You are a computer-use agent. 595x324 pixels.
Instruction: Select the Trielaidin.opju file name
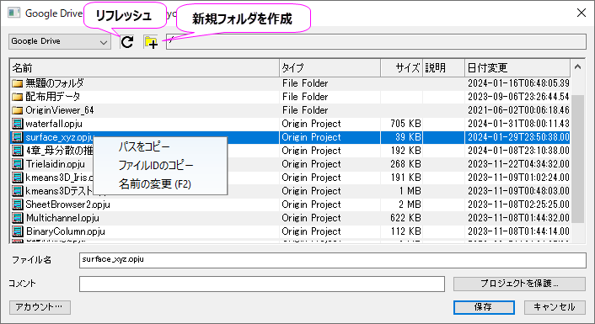tap(56, 164)
